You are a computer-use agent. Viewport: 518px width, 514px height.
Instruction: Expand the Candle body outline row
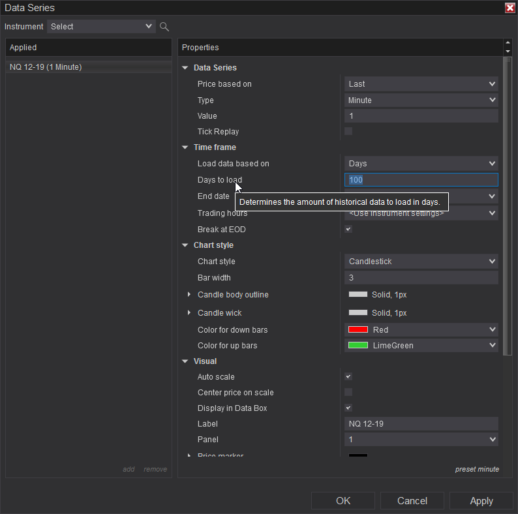point(189,295)
